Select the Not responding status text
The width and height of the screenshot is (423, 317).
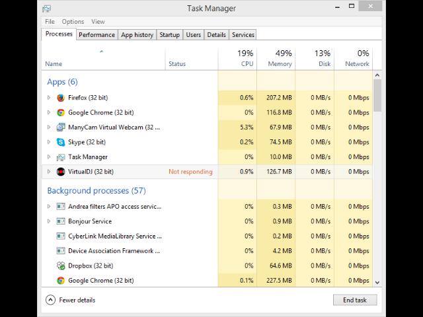tap(190, 172)
